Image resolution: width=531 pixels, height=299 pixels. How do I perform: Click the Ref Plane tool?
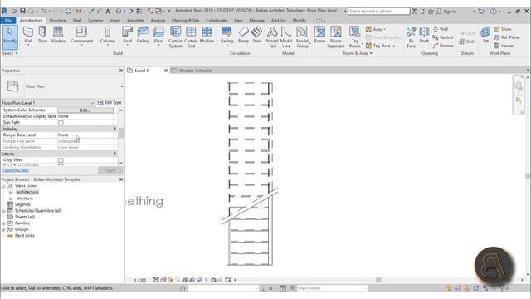pos(507,37)
